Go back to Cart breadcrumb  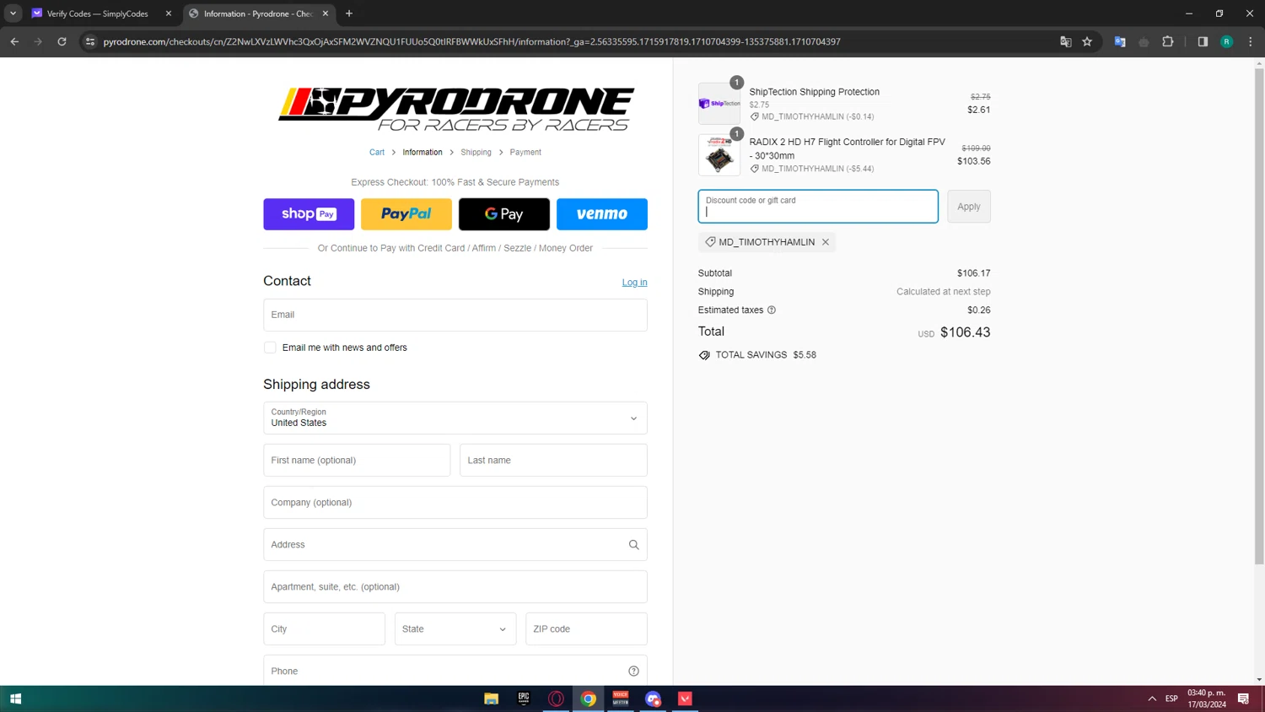point(377,153)
